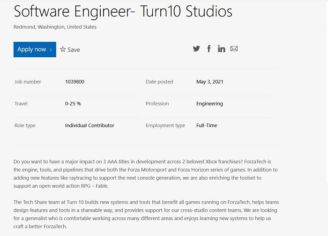Click the Individual Contributor role type
Screen dimensions: 328x236
coord(89,126)
